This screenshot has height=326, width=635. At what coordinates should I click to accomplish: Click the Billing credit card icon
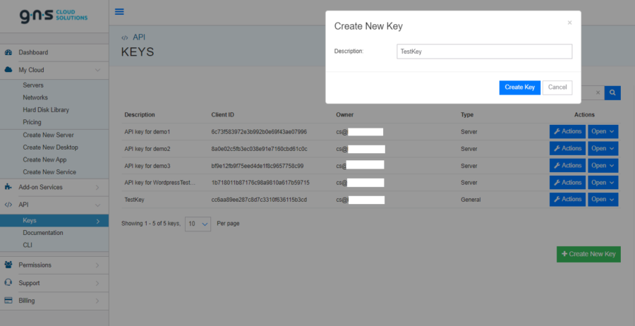[8, 301]
